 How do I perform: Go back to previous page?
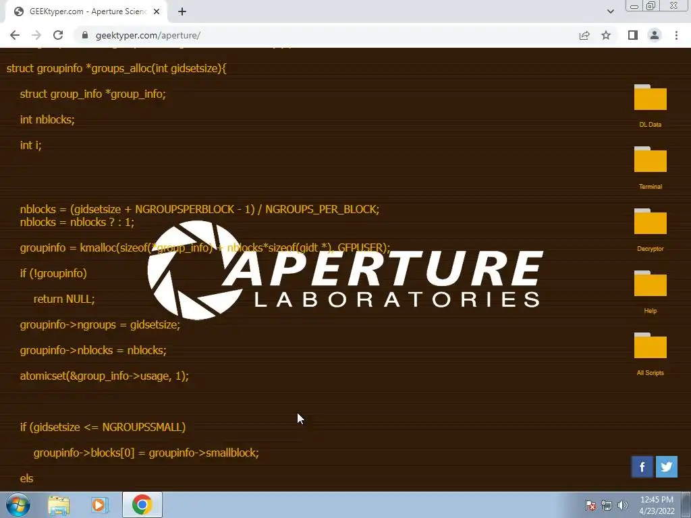15,35
